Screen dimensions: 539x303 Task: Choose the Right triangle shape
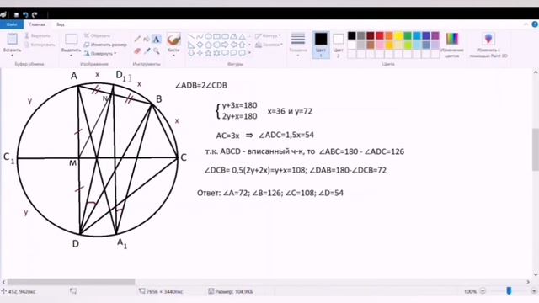click(x=191, y=45)
